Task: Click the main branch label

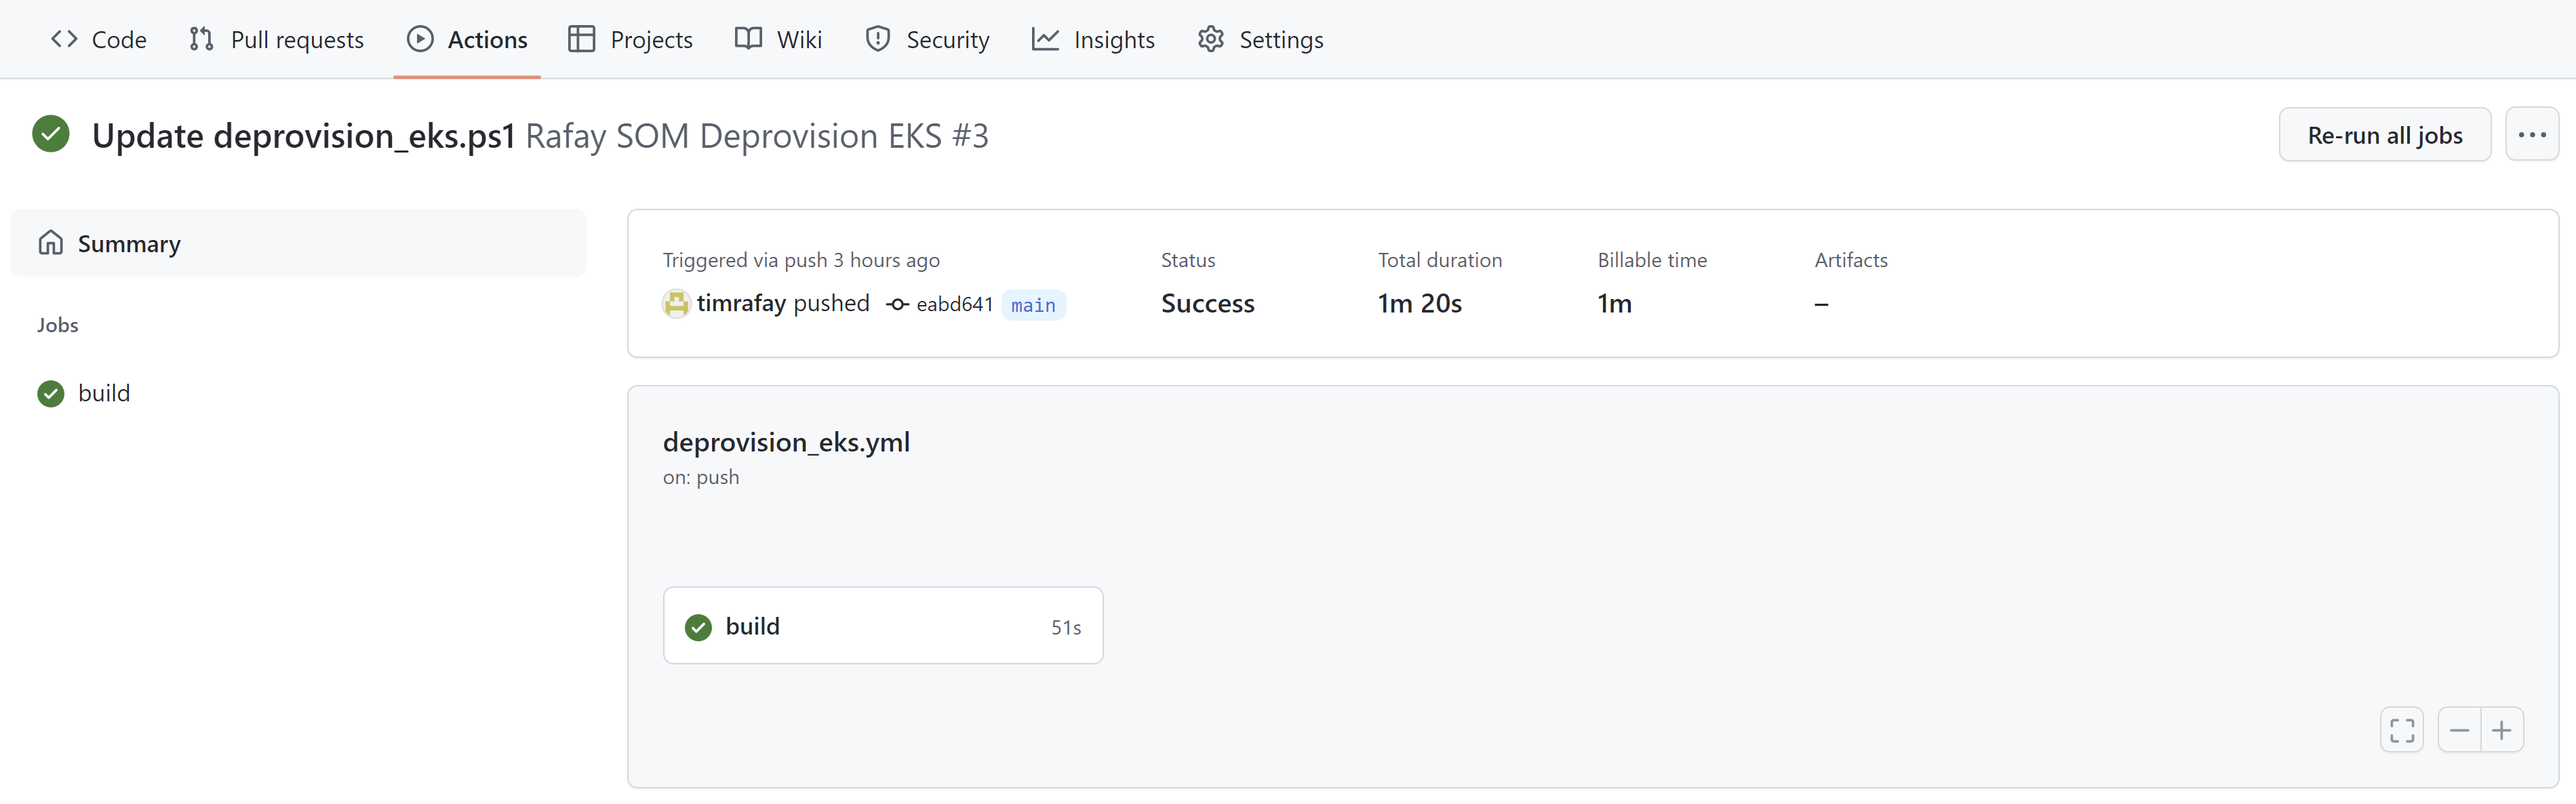Action: (1032, 302)
